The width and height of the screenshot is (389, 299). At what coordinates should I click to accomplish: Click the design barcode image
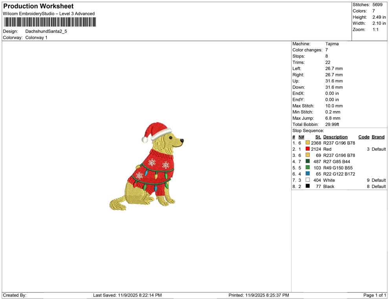point(50,22)
